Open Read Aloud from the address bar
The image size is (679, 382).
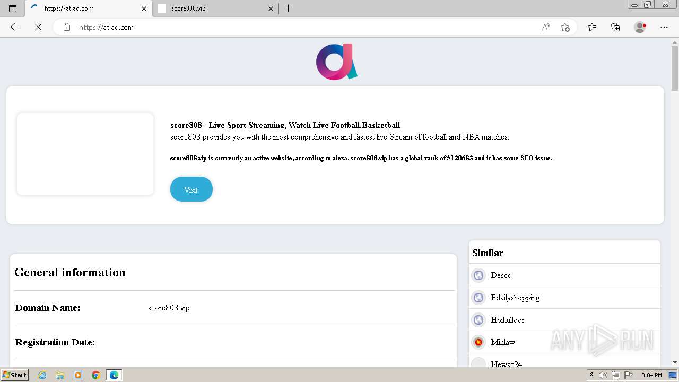tap(546, 27)
